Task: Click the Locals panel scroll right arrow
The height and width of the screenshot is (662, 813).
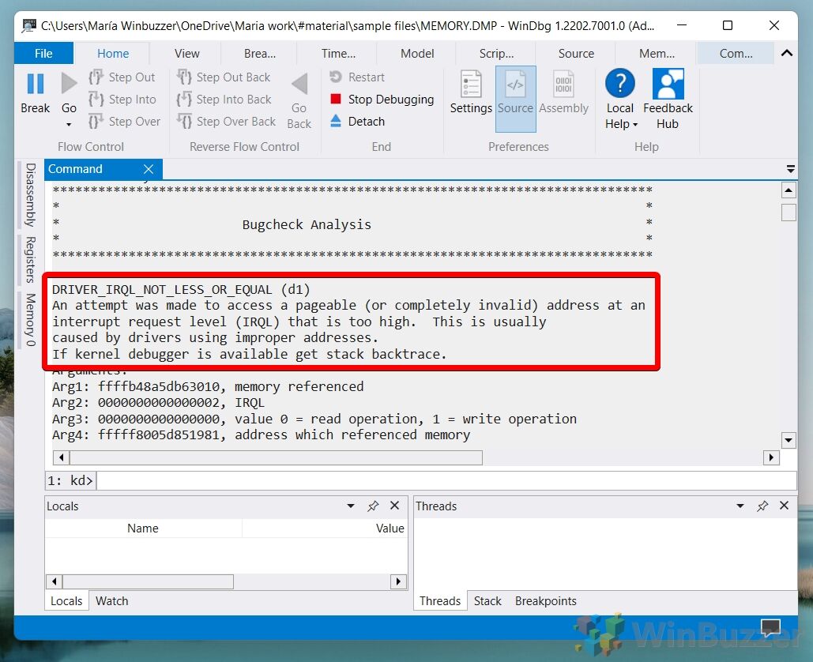Action: point(397,581)
